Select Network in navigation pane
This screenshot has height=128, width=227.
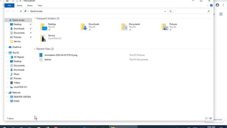point(16,92)
